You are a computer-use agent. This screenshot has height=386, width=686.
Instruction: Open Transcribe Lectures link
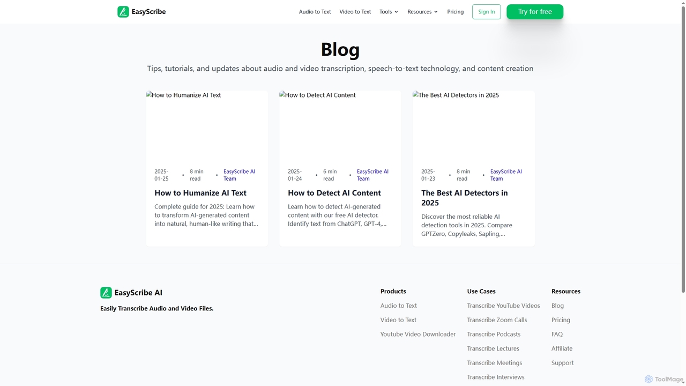(493, 348)
